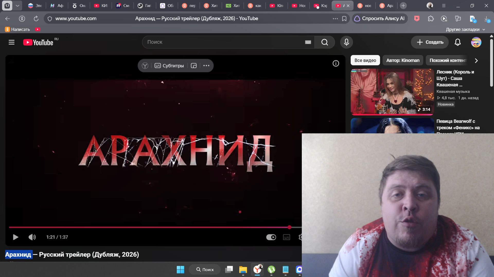Click the Создать button
The image size is (494, 277).
pos(430,42)
